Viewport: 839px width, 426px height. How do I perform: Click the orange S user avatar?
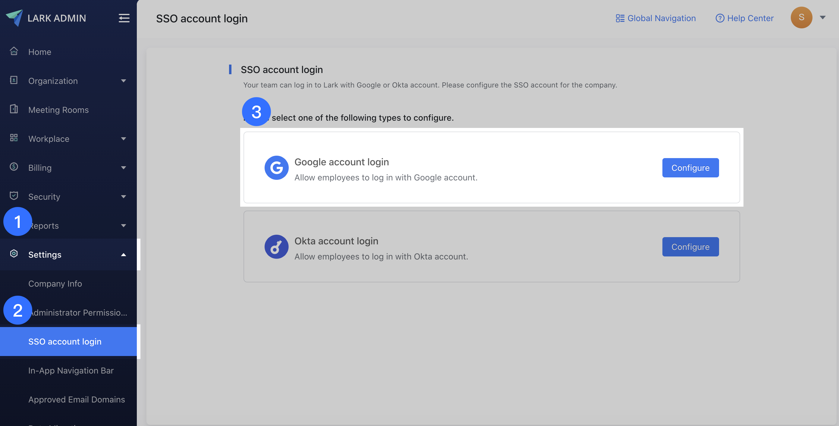coord(801,17)
